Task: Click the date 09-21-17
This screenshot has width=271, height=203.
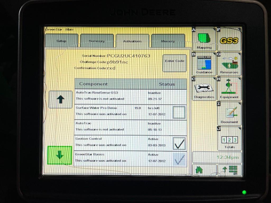Action: click(155, 99)
